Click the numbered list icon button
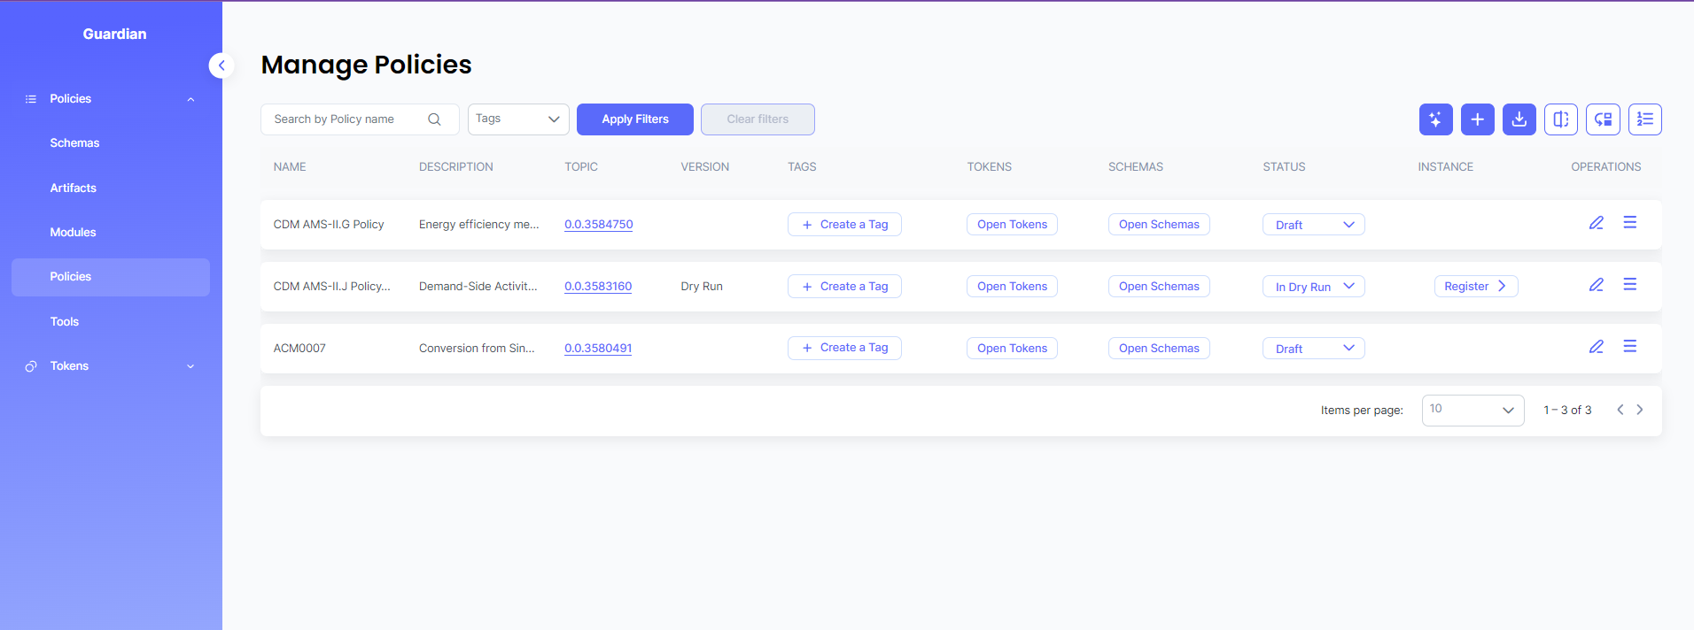 tap(1644, 119)
